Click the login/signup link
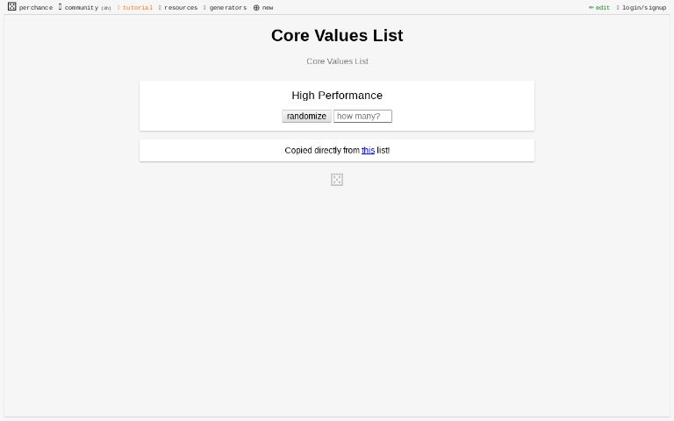The height and width of the screenshot is (421, 674). [x=644, y=8]
